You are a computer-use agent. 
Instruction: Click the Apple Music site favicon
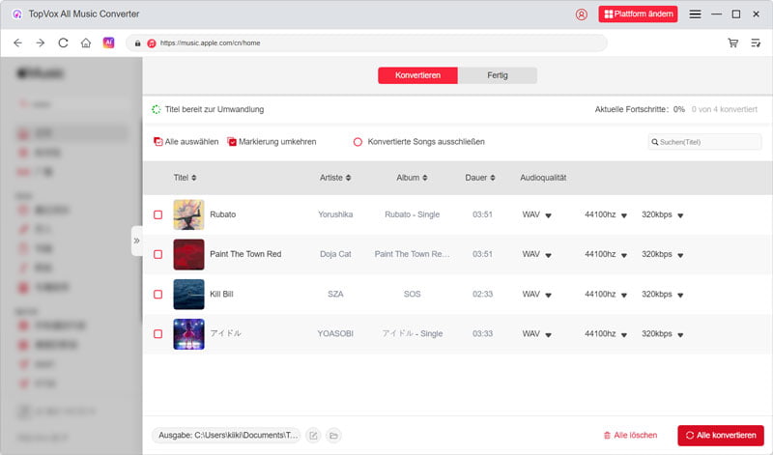pyautogui.click(x=152, y=43)
